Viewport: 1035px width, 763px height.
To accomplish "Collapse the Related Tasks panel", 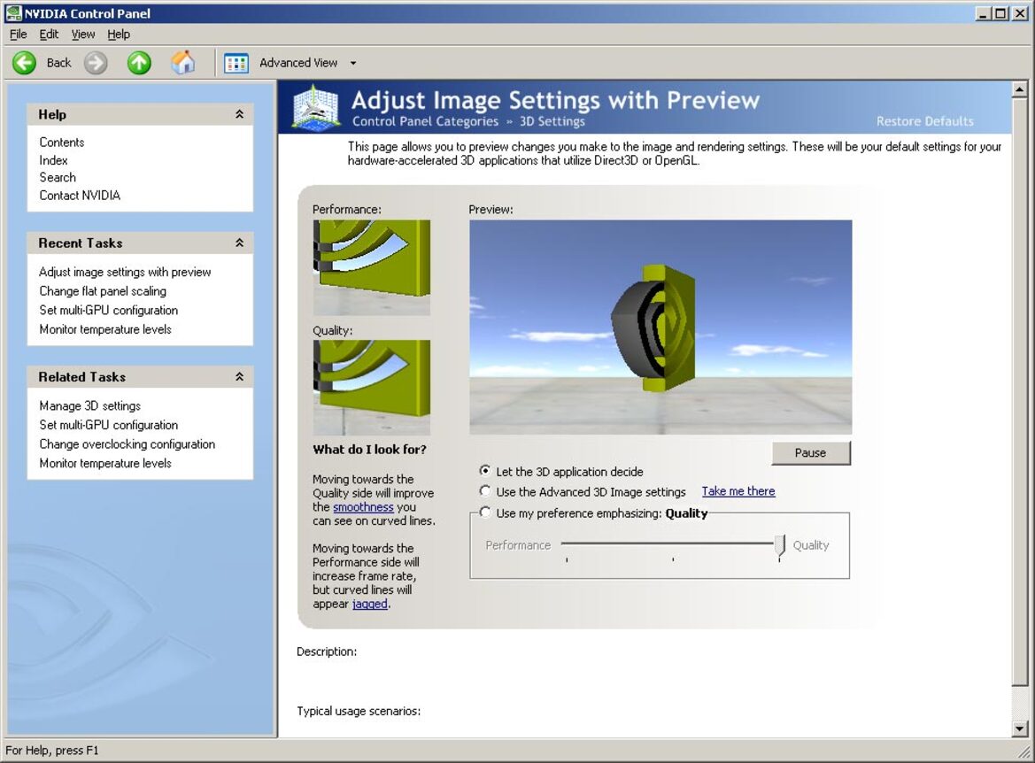I will pyautogui.click(x=239, y=377).
